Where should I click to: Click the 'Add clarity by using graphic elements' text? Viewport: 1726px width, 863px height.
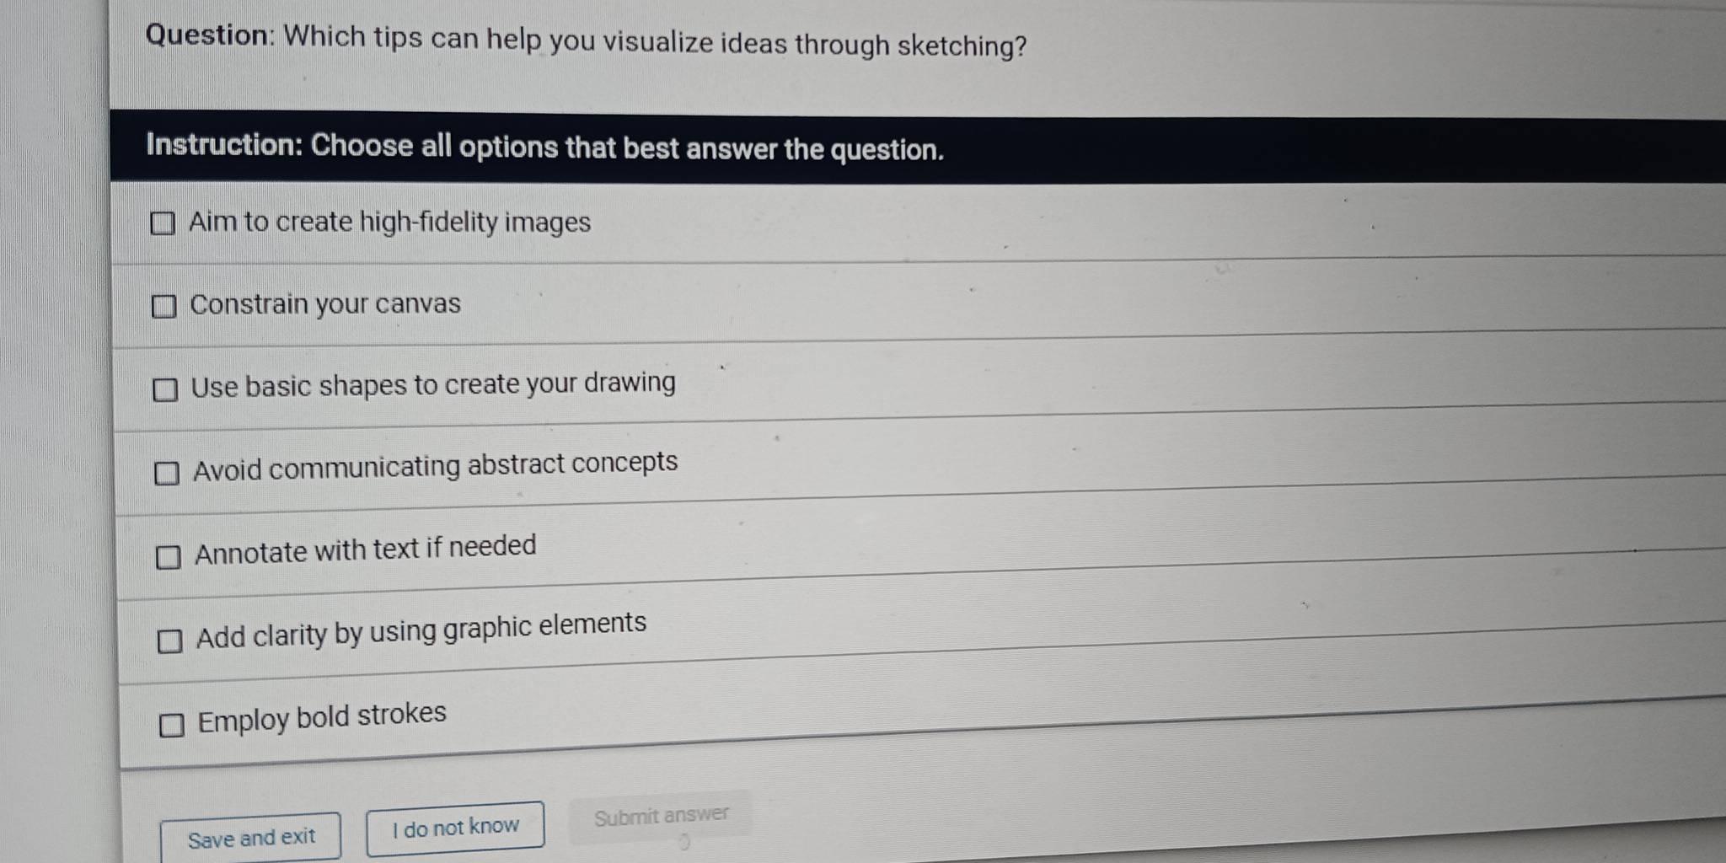click(421, 630)
